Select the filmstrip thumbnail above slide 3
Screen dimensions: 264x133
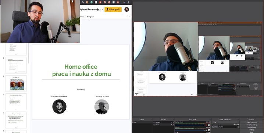[x=16, y=49]
